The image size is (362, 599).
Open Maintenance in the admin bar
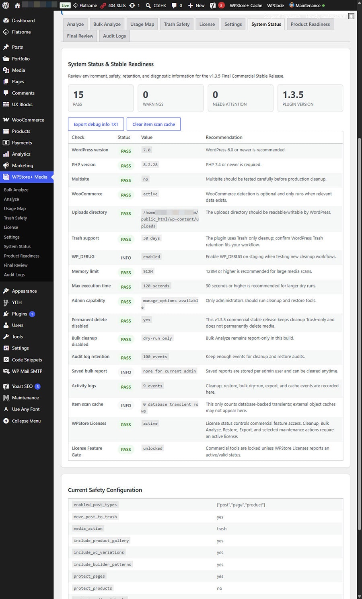pos(307,6)
